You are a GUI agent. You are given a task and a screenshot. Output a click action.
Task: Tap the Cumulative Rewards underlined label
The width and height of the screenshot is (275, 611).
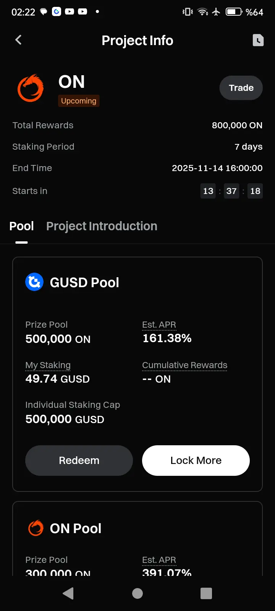click(x=185, y=365)
